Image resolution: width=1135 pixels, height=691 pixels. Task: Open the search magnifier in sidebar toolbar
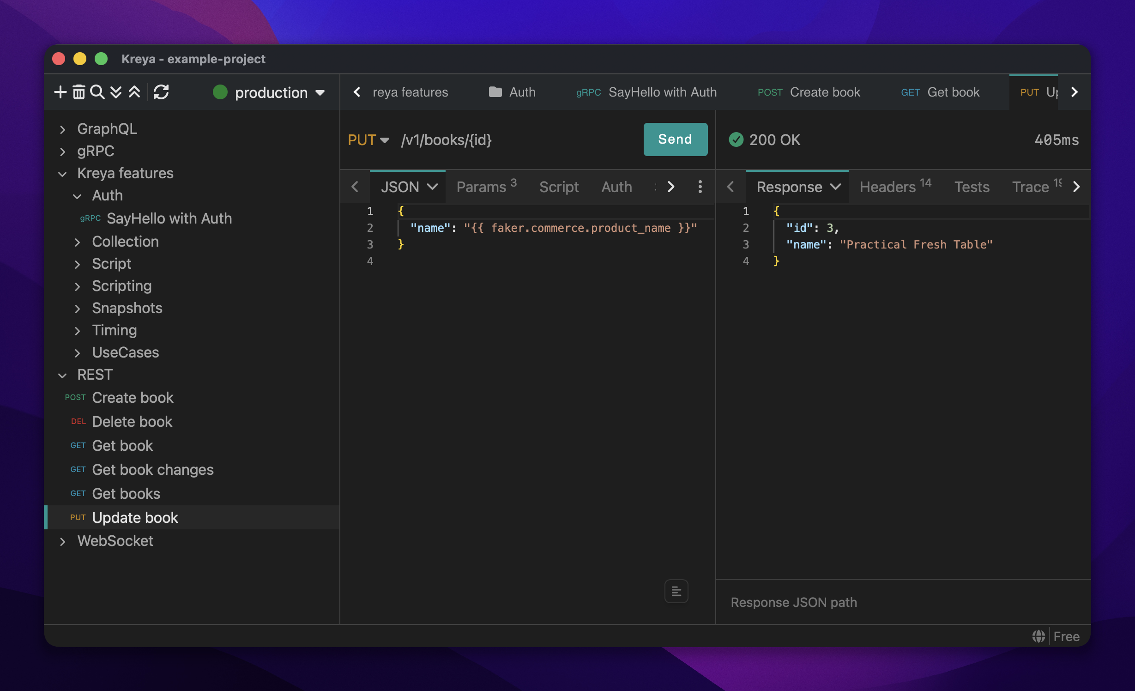coord(97,92)
